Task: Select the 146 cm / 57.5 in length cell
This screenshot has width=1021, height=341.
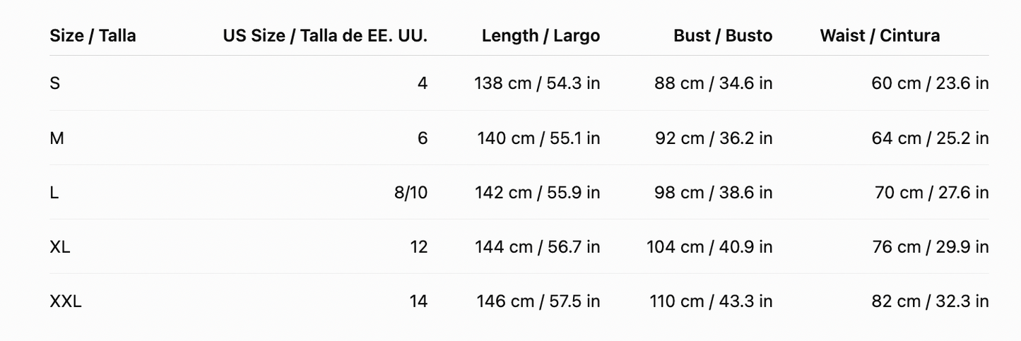Action: click(x=538, y=301)
